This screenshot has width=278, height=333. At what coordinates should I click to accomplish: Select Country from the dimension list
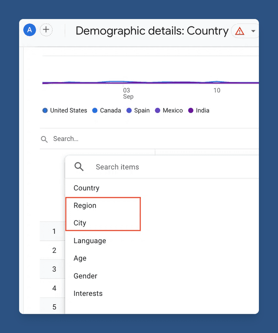[x=87, y=188]
